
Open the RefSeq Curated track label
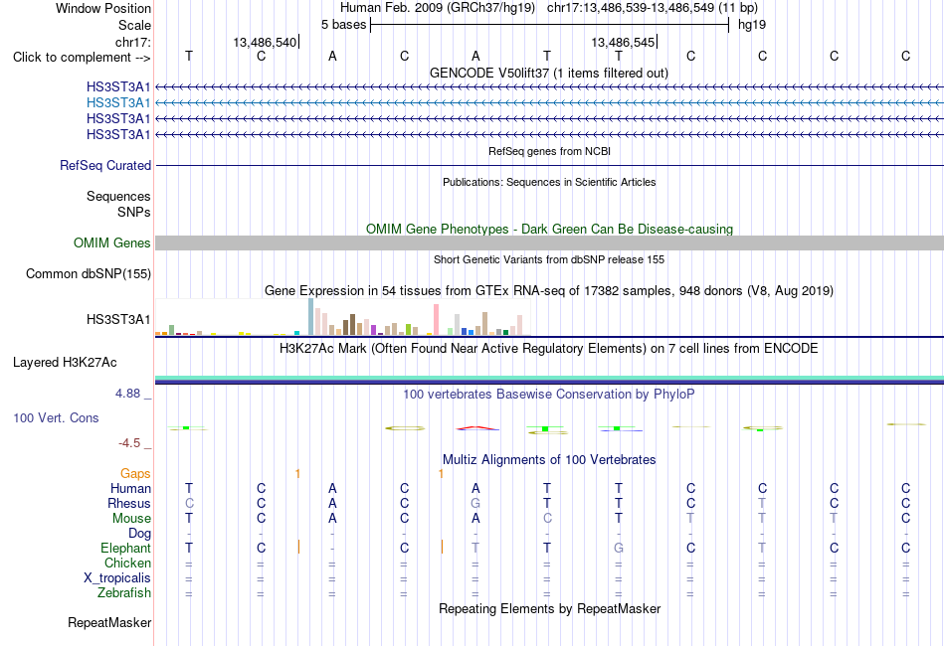coord(104,166)
